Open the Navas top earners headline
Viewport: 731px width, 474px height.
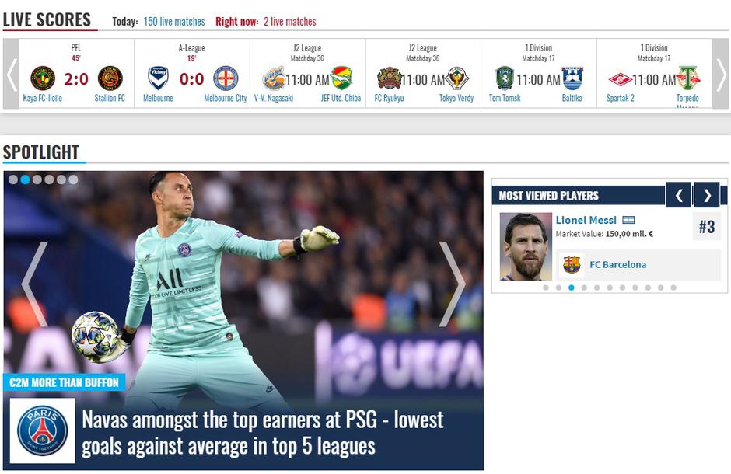click(263, 433)
